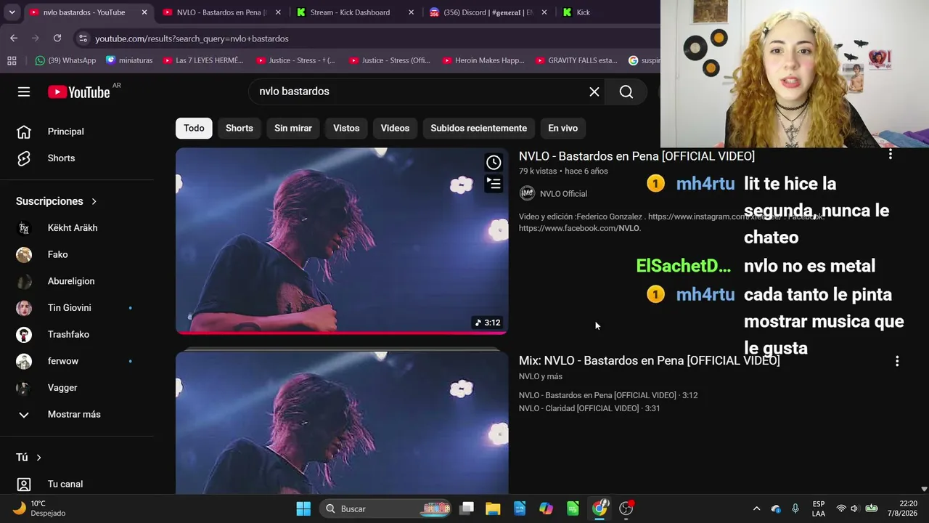Open more options for NVLO Bastardos video

tap(891, 154)
